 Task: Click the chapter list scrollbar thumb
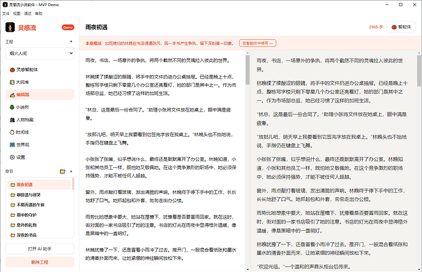73,184
